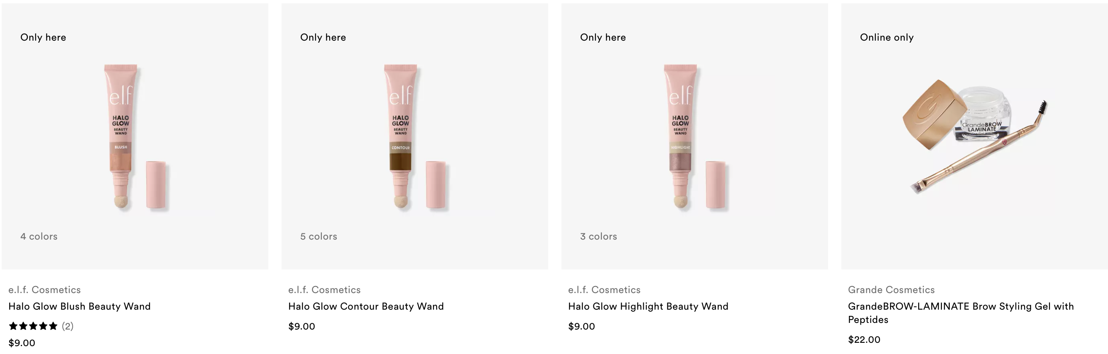Screen dimensions: 1108x354
Task: Open the GrandeBROW-LAMINATE Brow Styling Gel title link
Action: 961,313
